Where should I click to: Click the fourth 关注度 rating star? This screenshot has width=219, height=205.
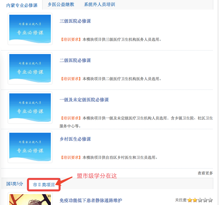205,200
